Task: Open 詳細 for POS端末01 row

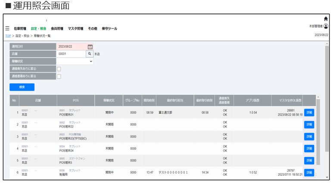Action: [x=309, y=112]
